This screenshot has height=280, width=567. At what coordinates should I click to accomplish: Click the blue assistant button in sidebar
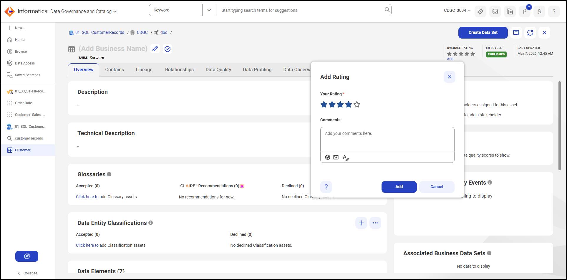pyautogui.click(x=27, y=256)
